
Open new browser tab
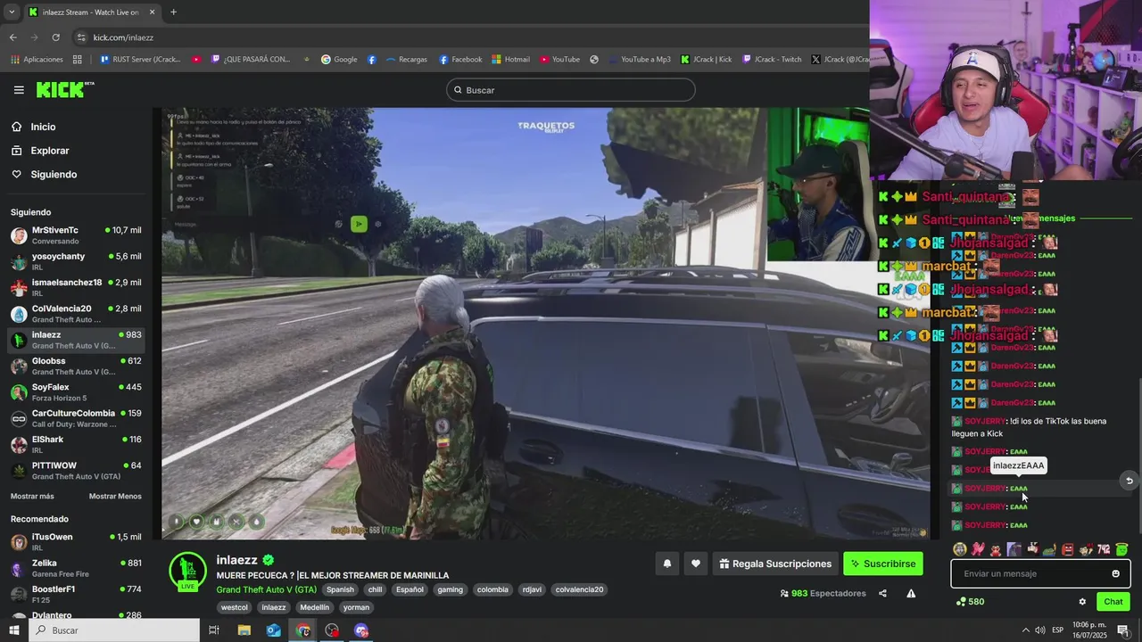(173, 12)
